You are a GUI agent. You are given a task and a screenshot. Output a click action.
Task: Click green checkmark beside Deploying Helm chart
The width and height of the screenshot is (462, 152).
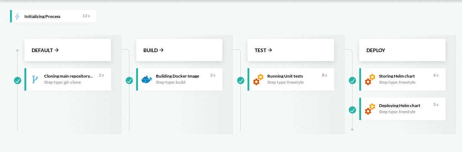click(x=352, y=110)
